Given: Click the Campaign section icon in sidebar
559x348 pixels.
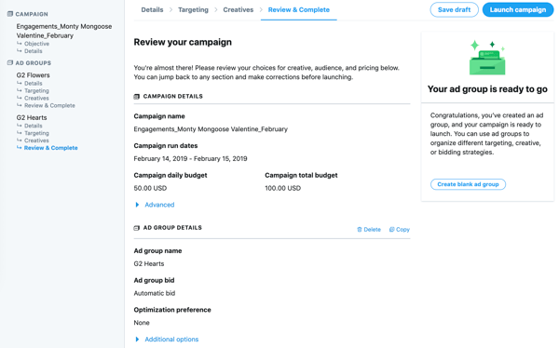Looking at the screenshot, I should click(x=10, y=14).
